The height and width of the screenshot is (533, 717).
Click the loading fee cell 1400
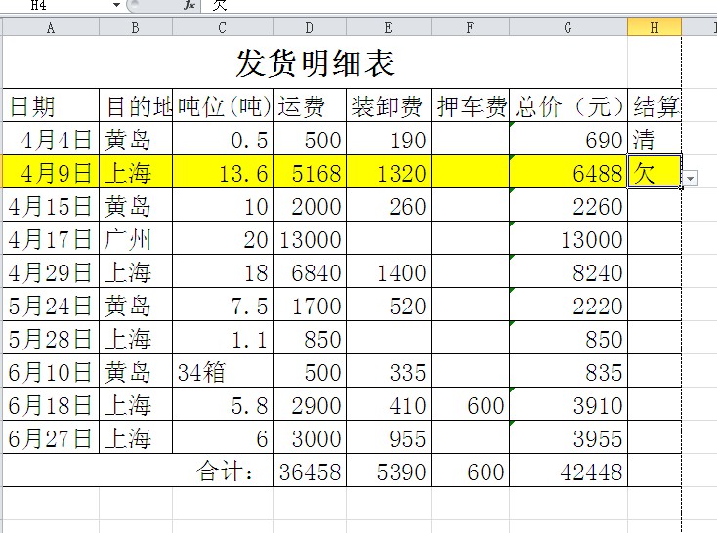click(x=389, y=271)
